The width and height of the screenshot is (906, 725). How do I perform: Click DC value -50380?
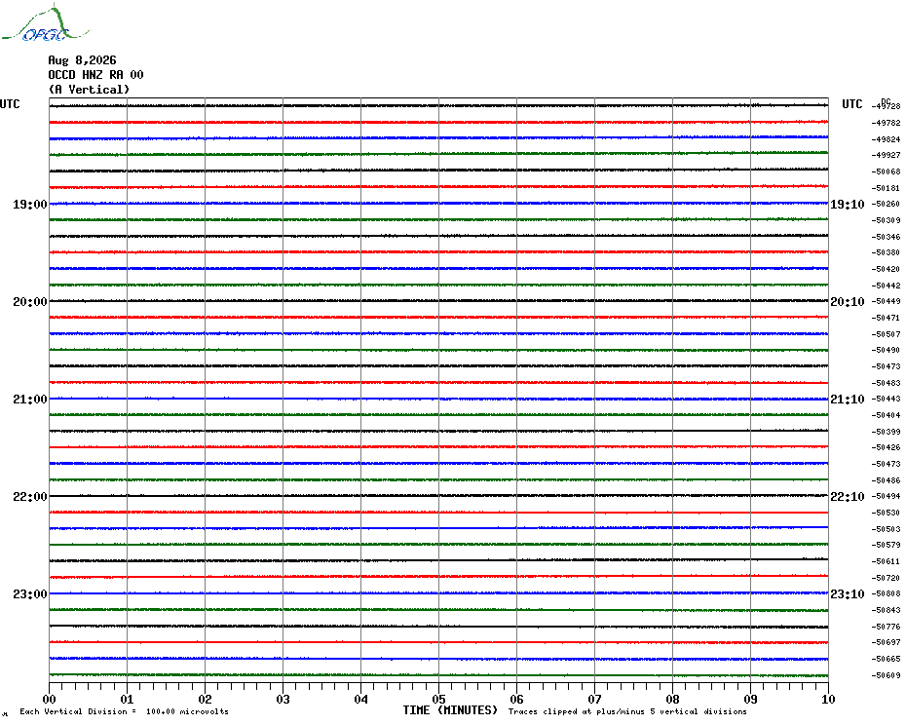(x=886, y=252)
